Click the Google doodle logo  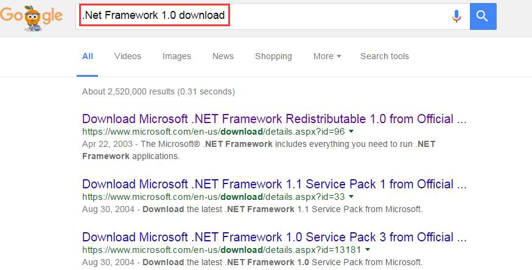31,18
